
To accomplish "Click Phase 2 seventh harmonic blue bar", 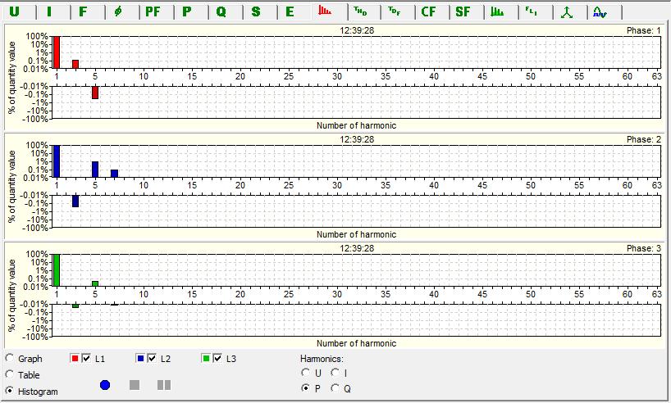I will coord(114,174).
